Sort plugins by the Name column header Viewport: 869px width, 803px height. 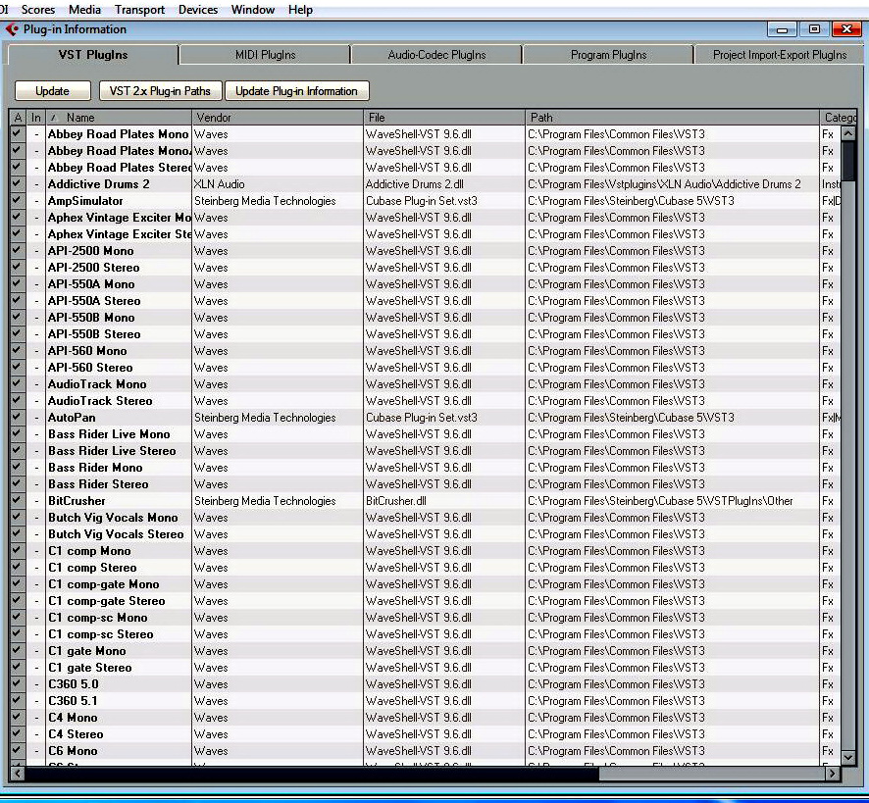(x=119, y=118)
